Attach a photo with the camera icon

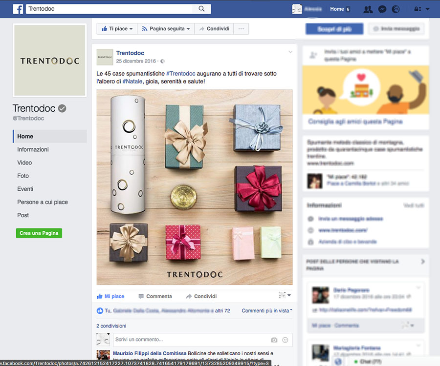click(x=274, y=340)
